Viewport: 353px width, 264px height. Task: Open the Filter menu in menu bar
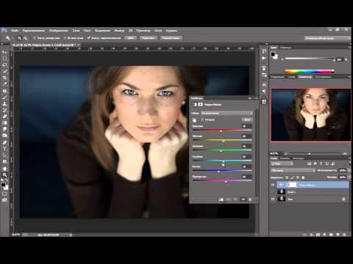click(119, 31)
